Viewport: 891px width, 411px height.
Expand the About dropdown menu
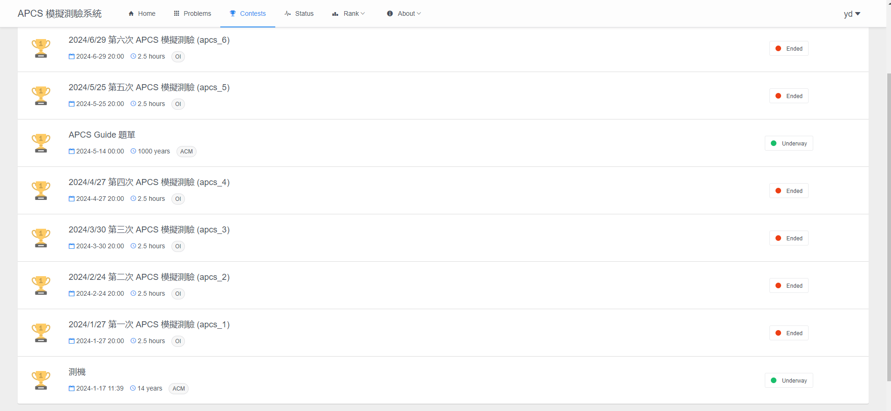point(404,13)
